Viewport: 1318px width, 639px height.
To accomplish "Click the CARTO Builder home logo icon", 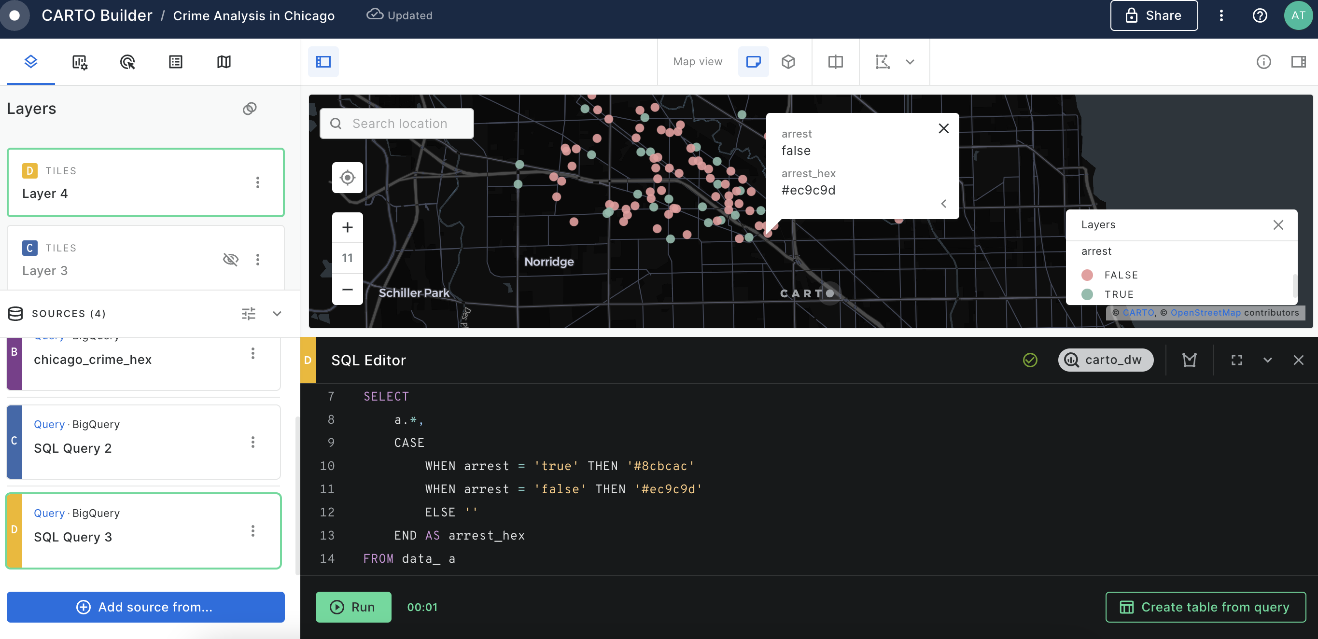I will (x=15, y=15).
